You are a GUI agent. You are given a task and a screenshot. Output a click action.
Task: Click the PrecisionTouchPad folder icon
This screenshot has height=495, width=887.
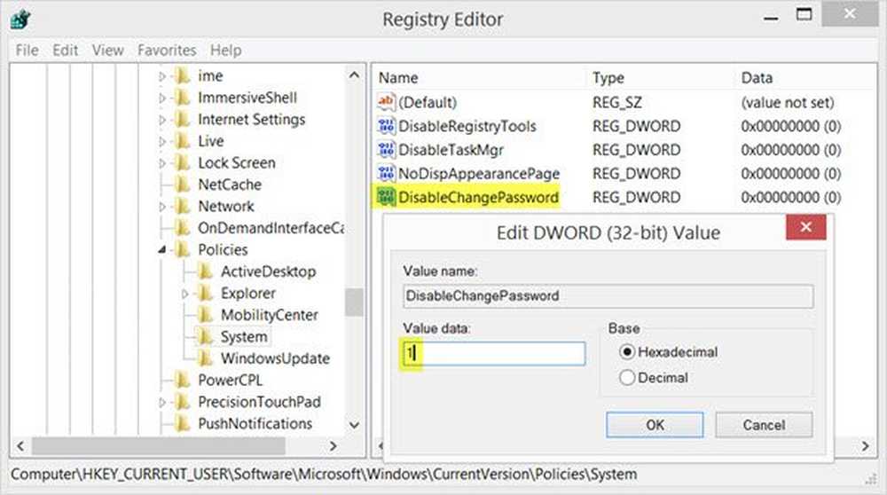click(x=182, y=402)
